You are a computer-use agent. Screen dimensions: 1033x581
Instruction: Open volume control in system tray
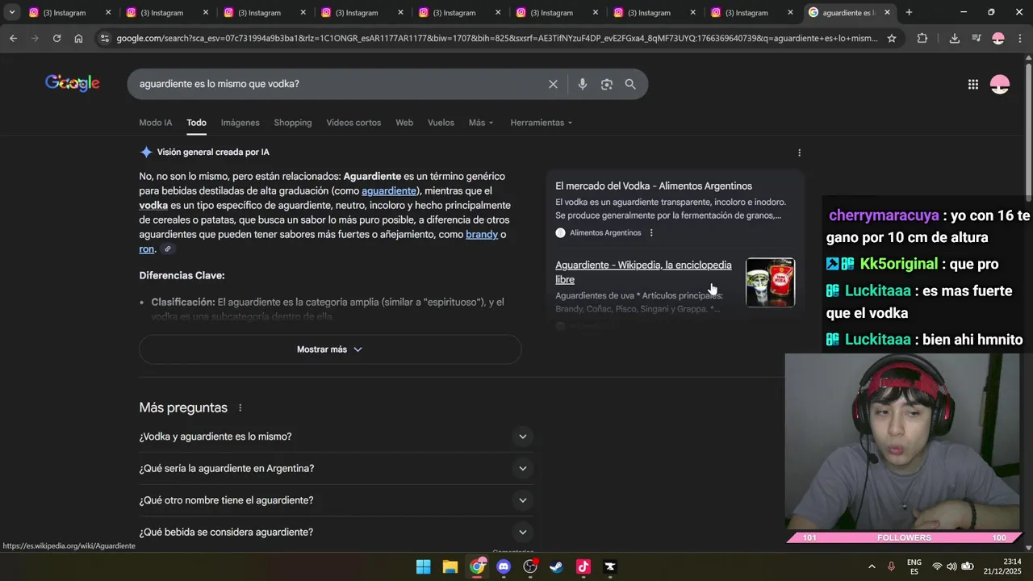(951, 566)
